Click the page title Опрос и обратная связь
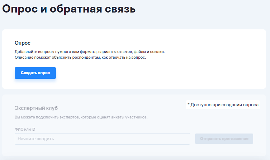The image size is (270, 160). click(x=69, y=9)
